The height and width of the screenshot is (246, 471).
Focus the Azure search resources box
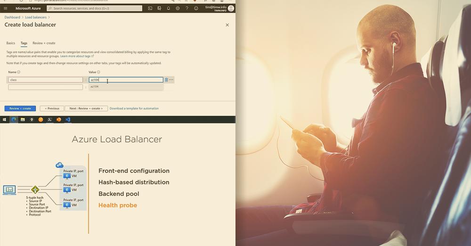click(x=94, y=8)
